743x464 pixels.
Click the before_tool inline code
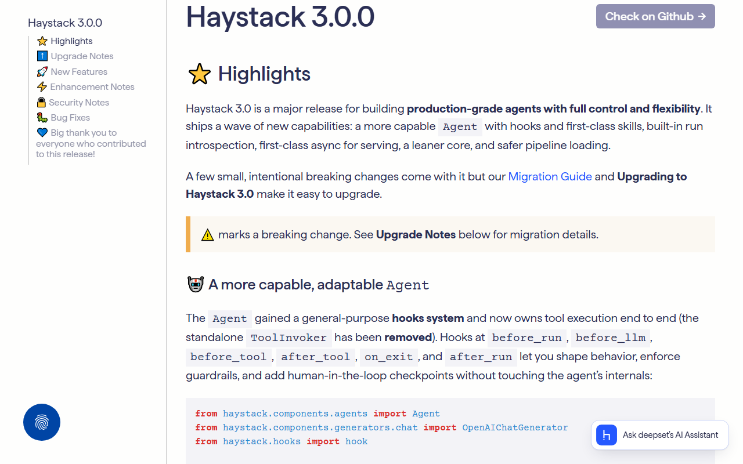[229, 357]
